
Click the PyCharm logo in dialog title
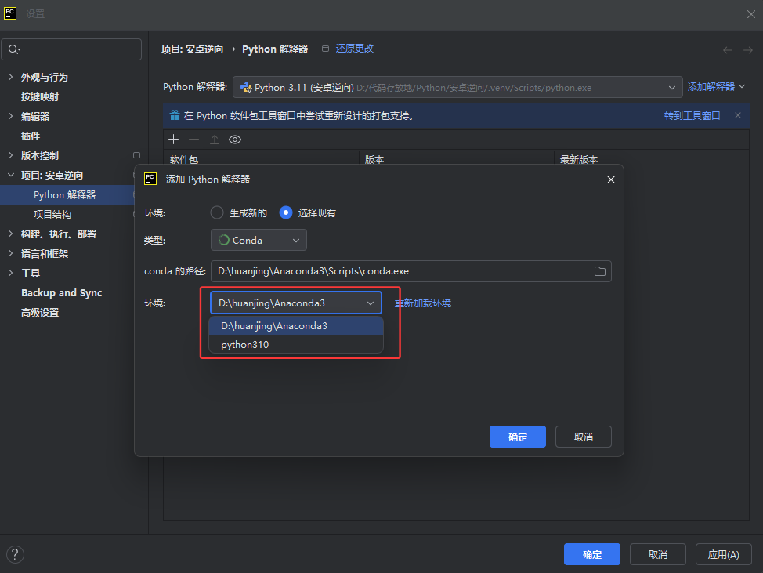150,180
